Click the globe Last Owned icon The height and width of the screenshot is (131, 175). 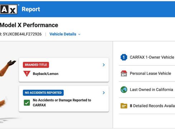coord(124,89)
